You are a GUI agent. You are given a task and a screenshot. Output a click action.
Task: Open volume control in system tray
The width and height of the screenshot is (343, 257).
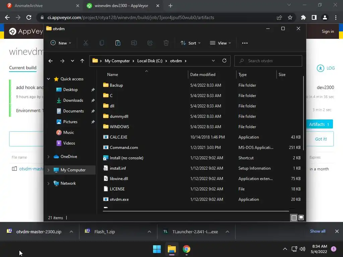pos(302,249)
